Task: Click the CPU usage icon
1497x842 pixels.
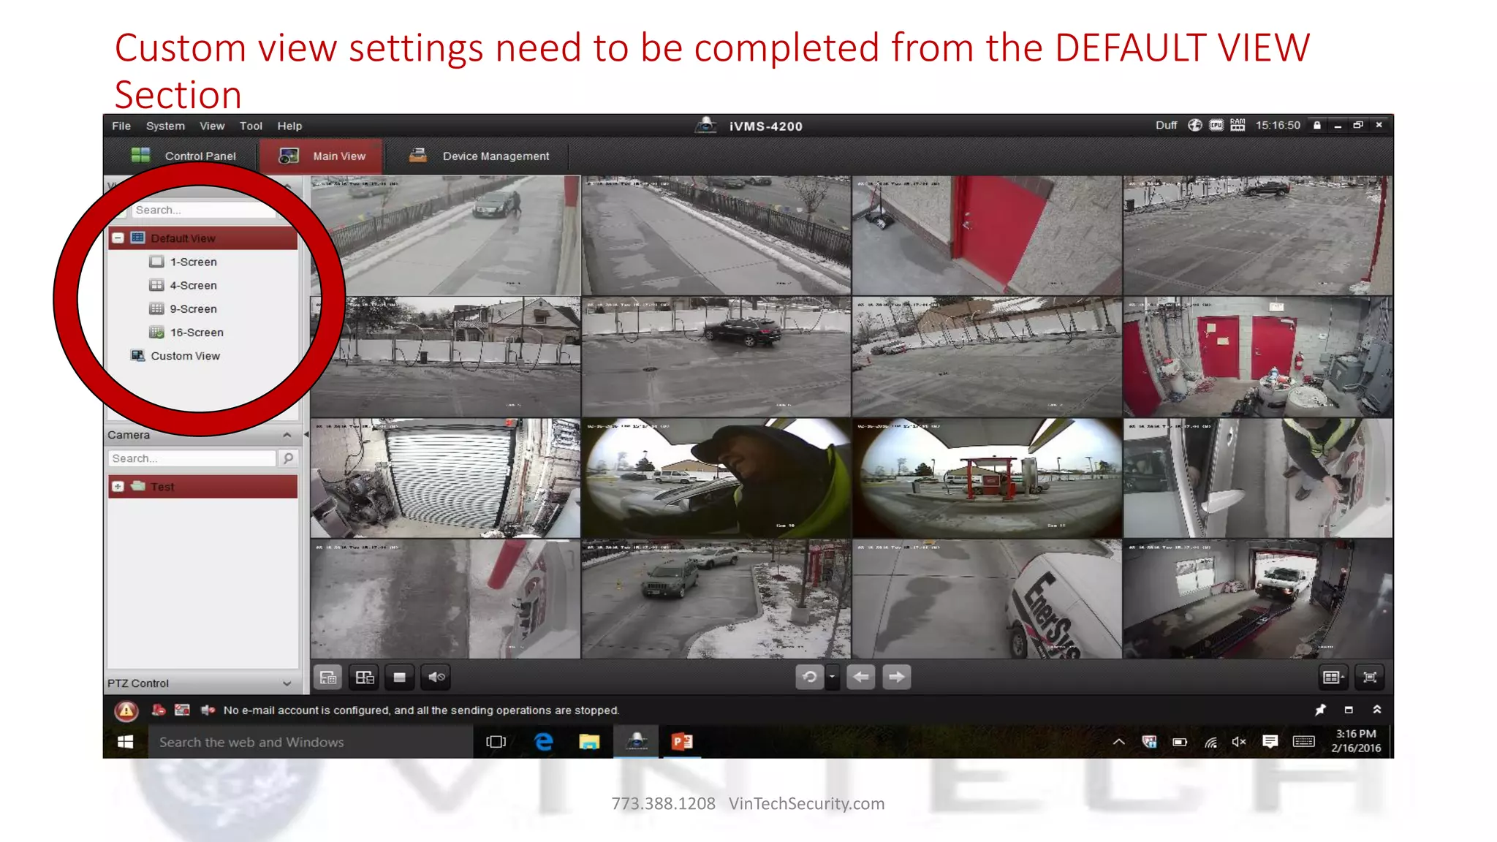Action: pos(1216,125)
